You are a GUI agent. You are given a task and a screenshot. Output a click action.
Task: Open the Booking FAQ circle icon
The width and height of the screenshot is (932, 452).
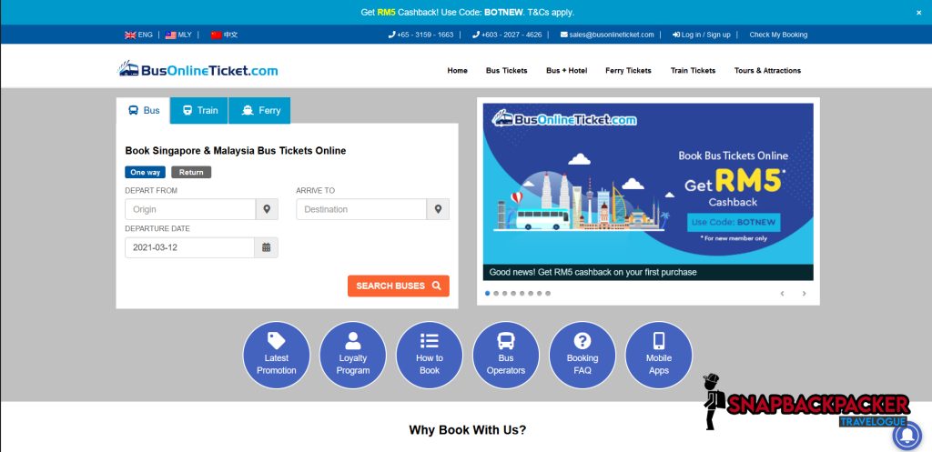pos(582,356)
